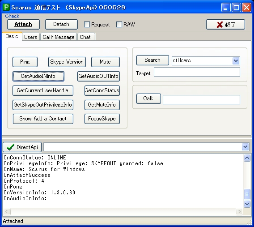Click the window resize grip
The image size is (254, 227).
250,222
